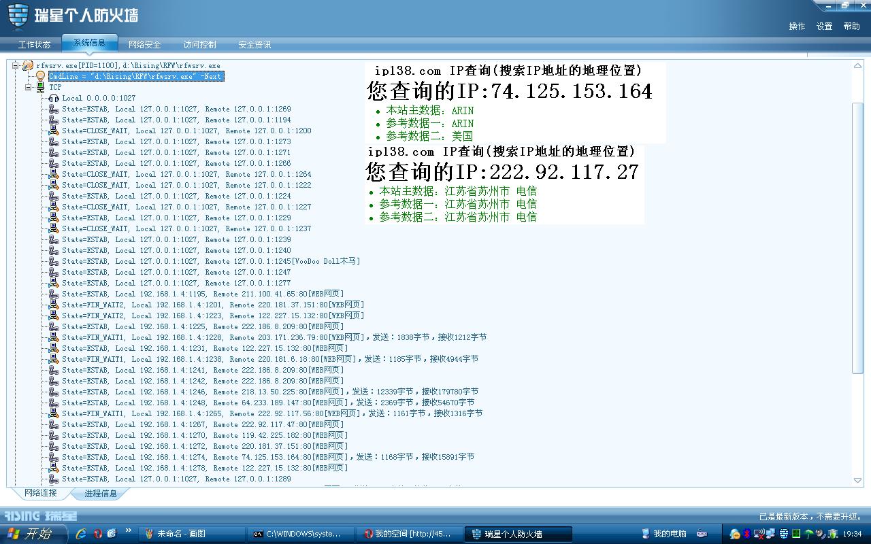Click the lightbulb icon beside CmdLine row
This screenshot has width=871, height=544.
pos(41,76)
